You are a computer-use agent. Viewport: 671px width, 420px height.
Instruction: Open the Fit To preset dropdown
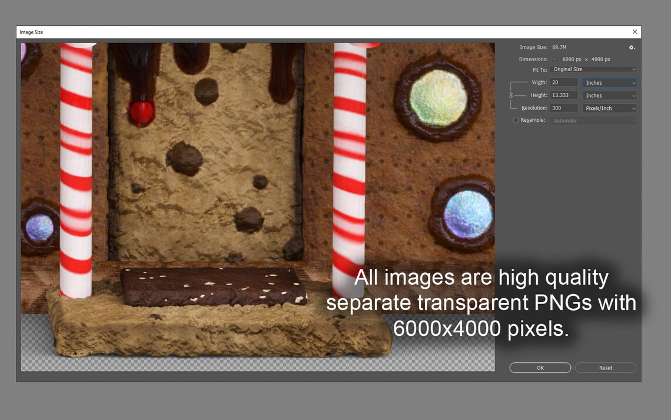click(593, 69)
